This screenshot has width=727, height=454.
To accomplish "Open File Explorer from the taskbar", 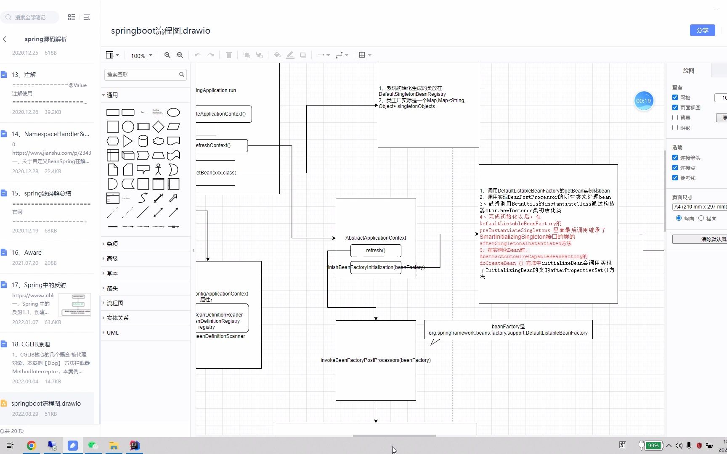I will point(114,446).
